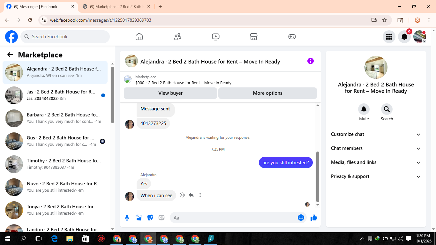Attach a photo using the image icon
The image size is (436, 245).
139,218
